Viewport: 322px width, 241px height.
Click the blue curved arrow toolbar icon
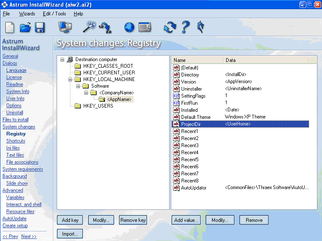click(200, 27)
